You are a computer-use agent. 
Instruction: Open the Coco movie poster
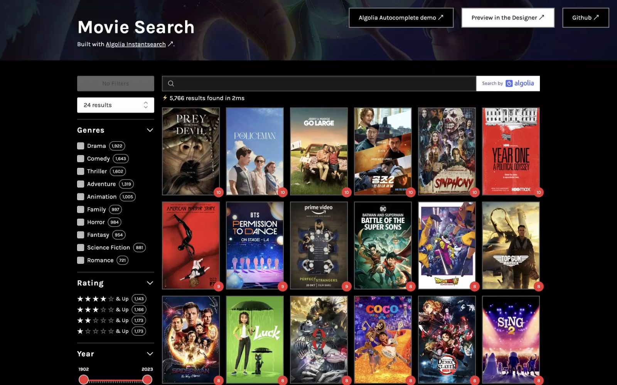pyautogui.click(x=383, y=340)
